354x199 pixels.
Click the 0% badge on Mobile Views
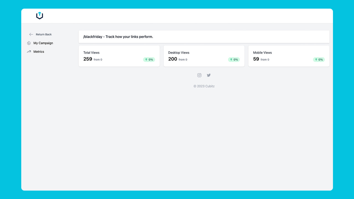[319, 59]
